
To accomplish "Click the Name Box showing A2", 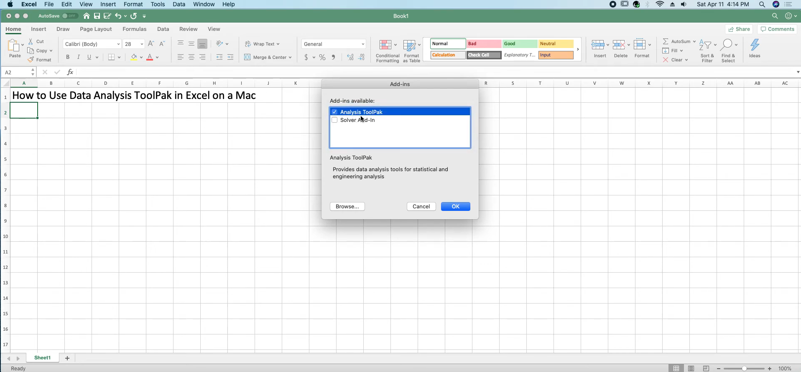I will [x=19, y=72].
